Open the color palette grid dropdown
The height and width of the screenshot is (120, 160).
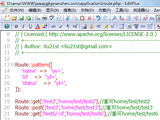point(45,26)
